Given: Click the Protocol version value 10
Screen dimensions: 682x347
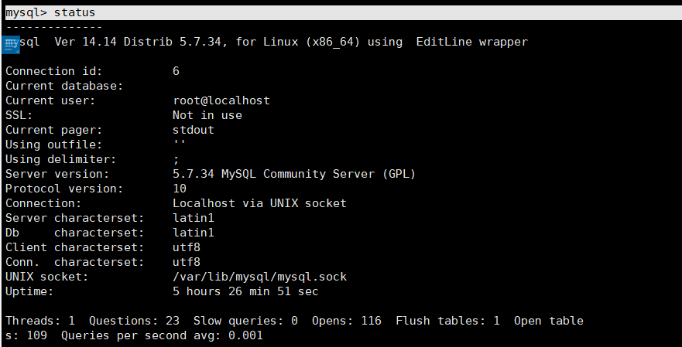Looking at the screenshot, I should [179, 189].
